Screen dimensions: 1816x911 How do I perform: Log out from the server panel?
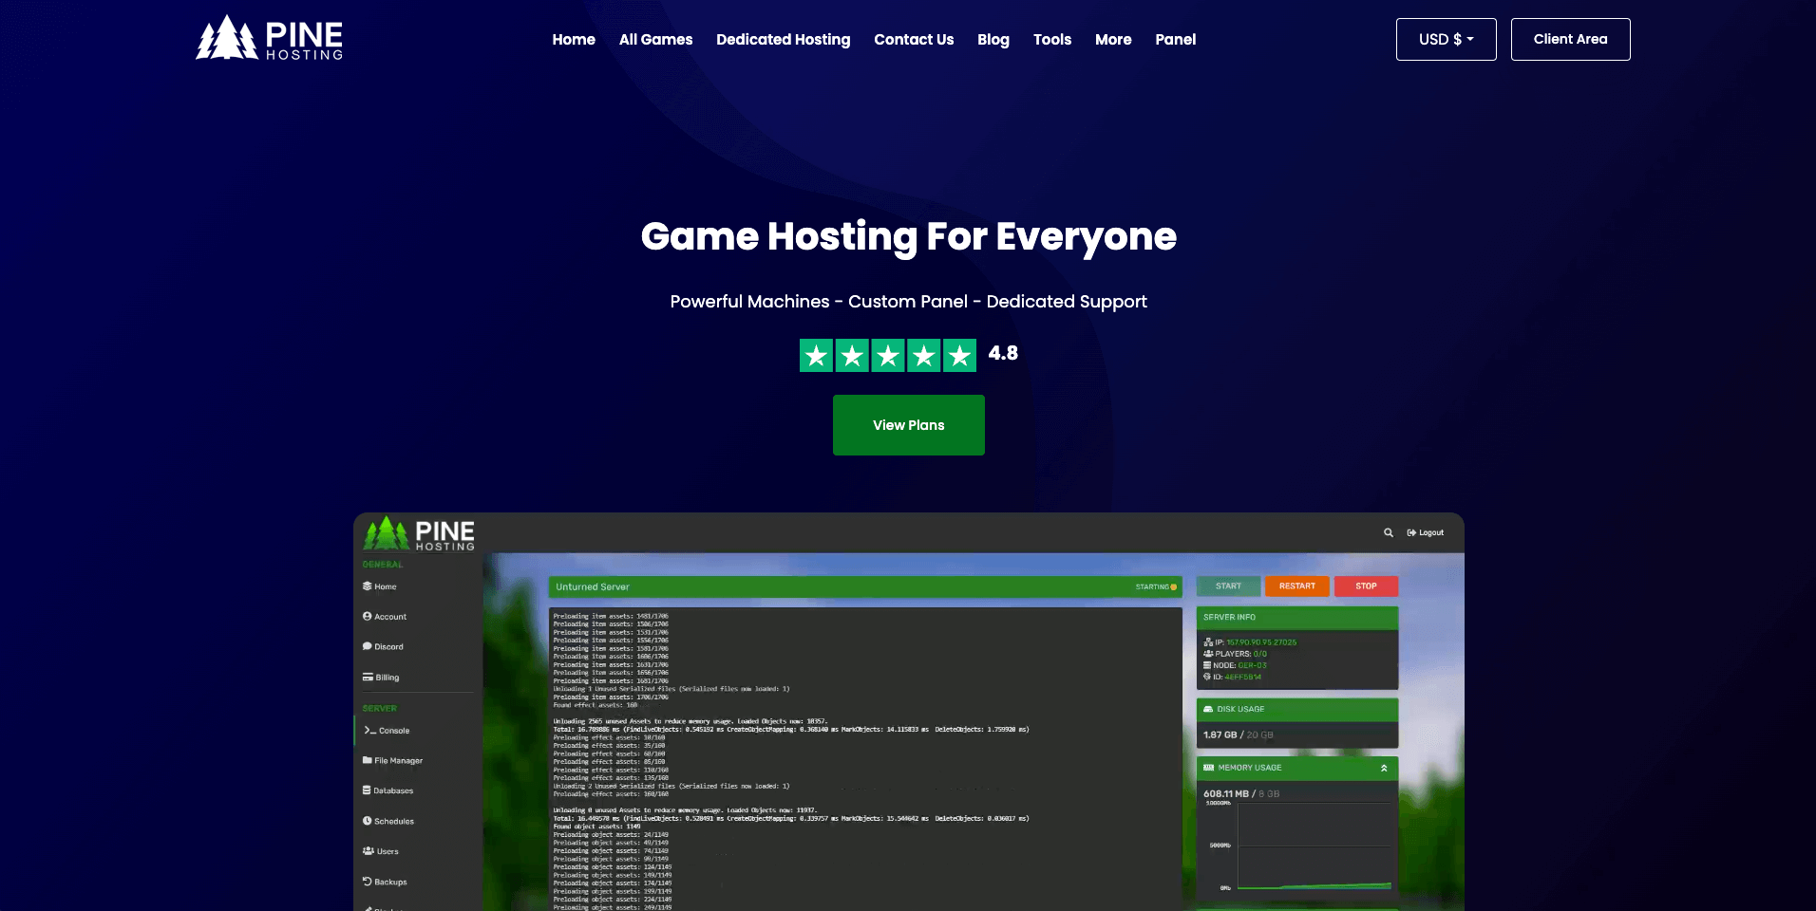pos(1424,532)
